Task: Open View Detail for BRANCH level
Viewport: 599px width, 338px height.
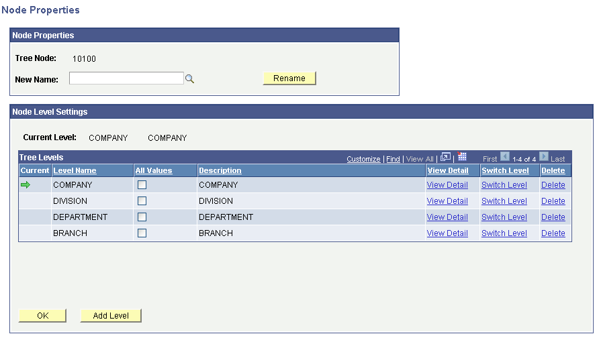Action: tap(447, 233)
